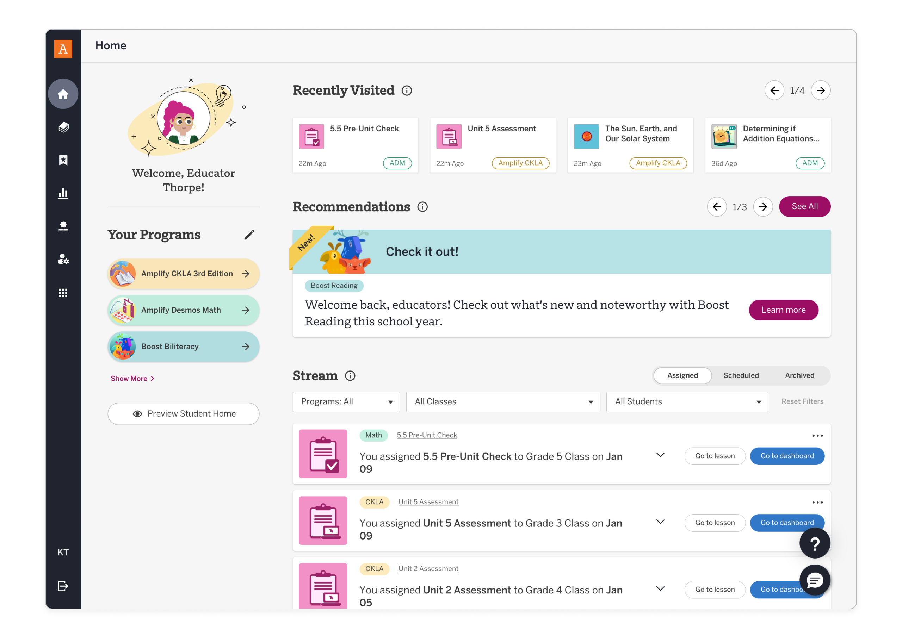902x636 pixels.
Task: Click Preview Student Home
Action: [x=184, y=413]
